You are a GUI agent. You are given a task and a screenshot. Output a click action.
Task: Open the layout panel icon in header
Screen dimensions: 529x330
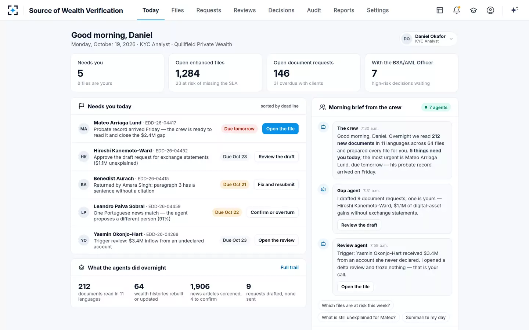tap(440, 10)
